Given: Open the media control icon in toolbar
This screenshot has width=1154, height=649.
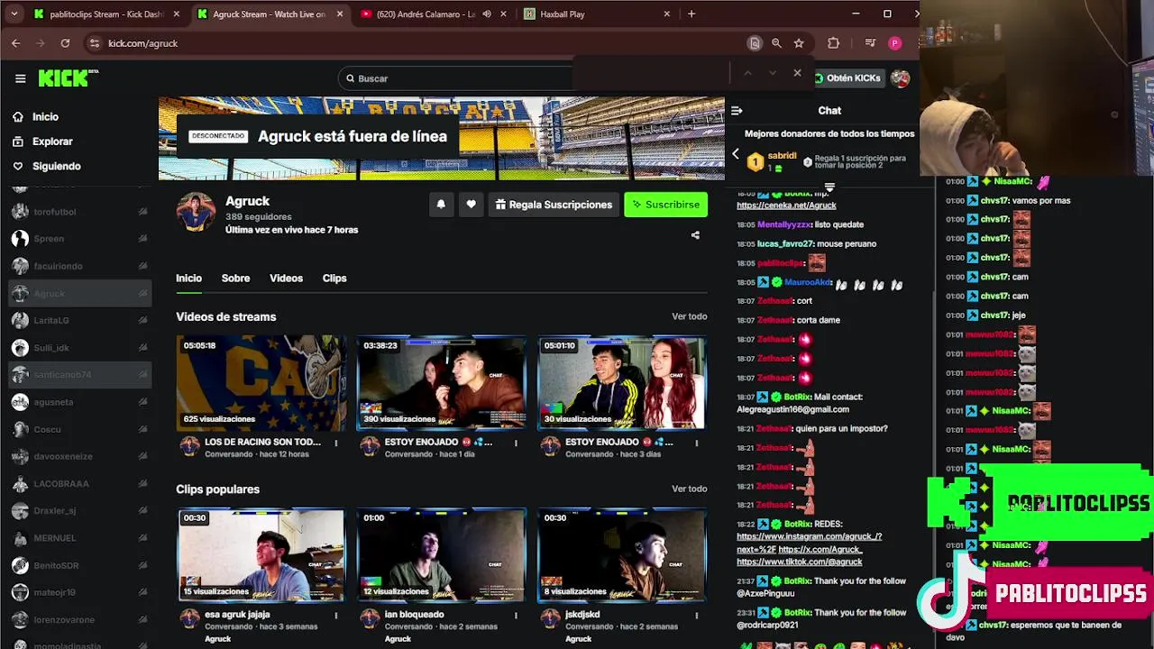Looking at the screenshot, I should (x=870, y=43).
